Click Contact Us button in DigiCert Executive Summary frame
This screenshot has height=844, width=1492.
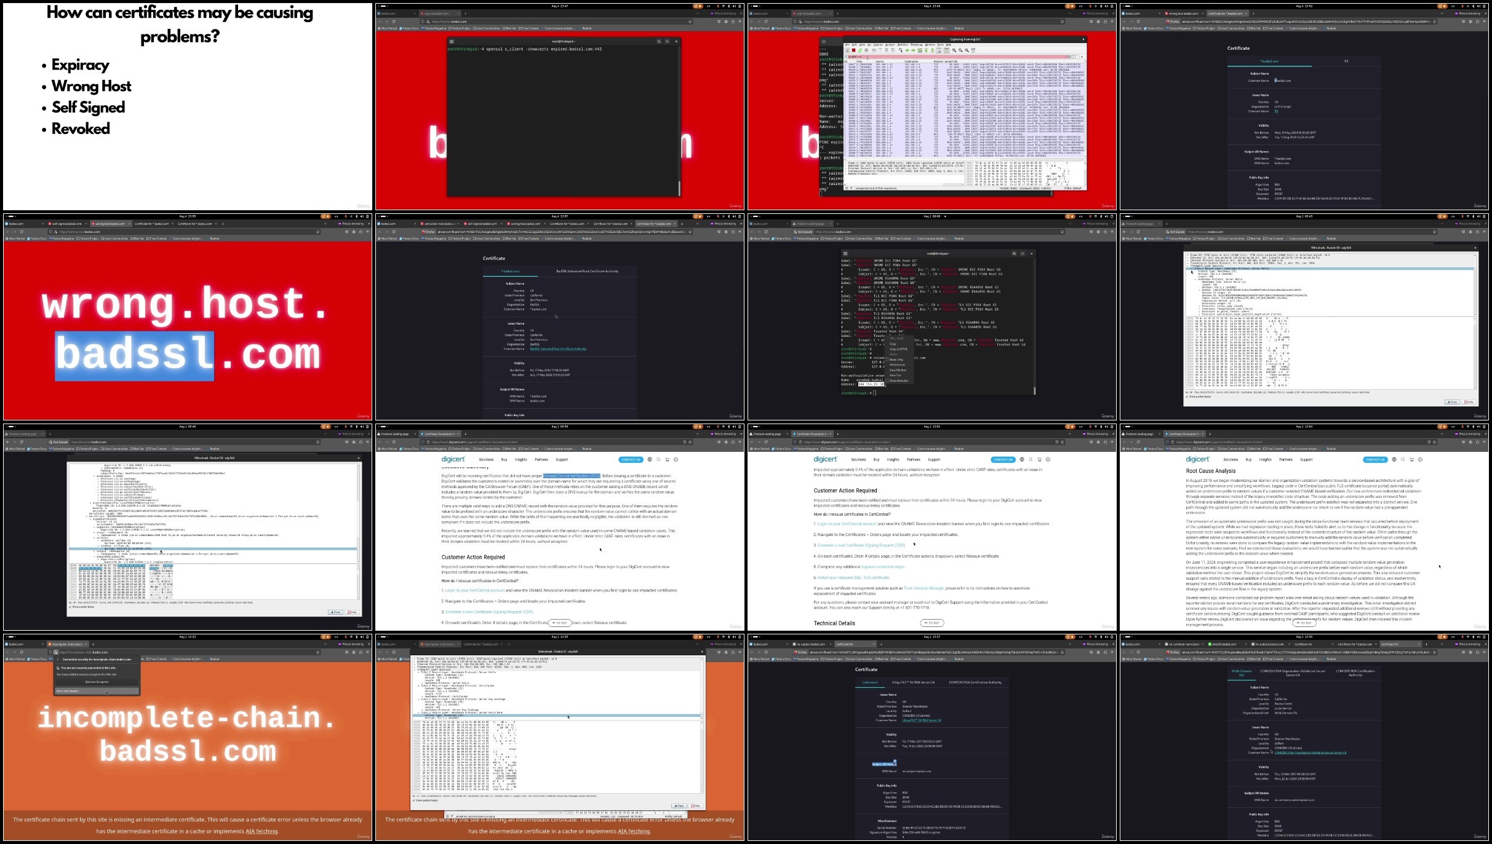pos(631,459)
